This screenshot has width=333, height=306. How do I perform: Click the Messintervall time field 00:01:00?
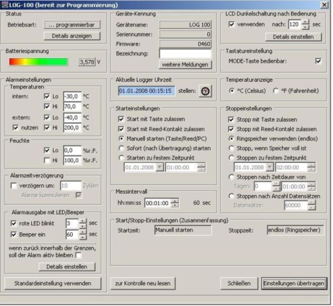158,203
